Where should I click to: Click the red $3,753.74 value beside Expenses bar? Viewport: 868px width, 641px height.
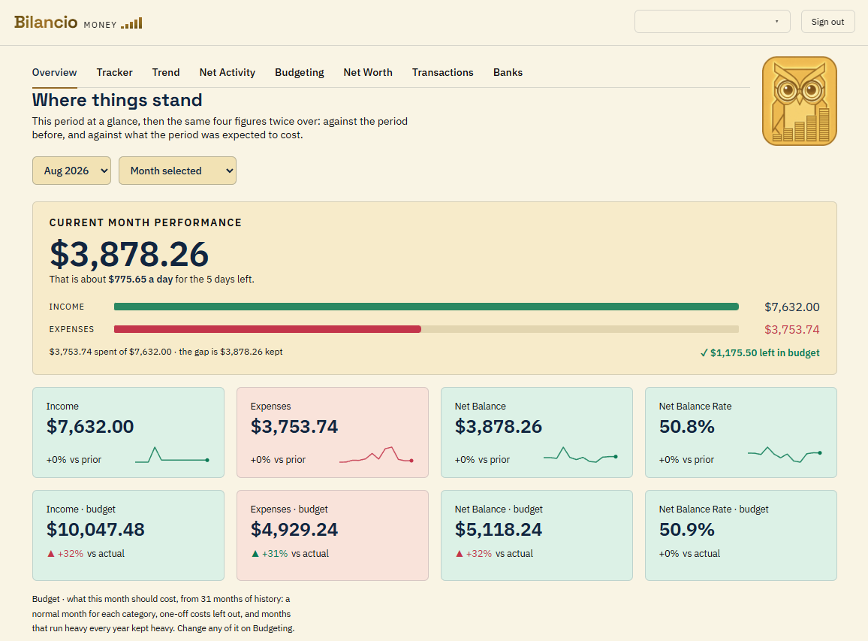792,330
